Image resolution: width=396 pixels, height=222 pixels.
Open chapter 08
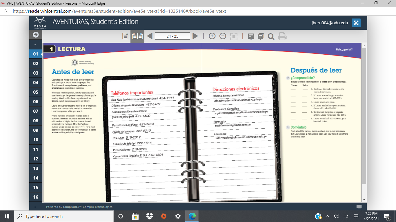coord(36,121)
